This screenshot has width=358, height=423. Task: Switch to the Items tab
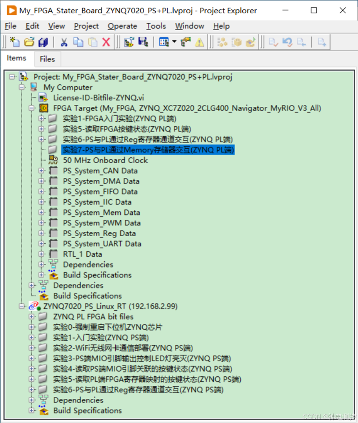[16, 58]
